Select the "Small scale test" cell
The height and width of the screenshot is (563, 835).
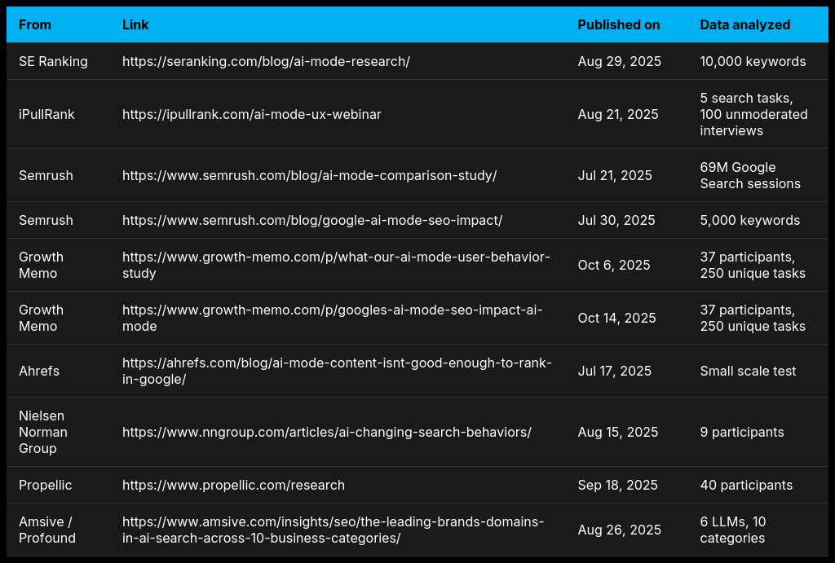pos(748,372)
